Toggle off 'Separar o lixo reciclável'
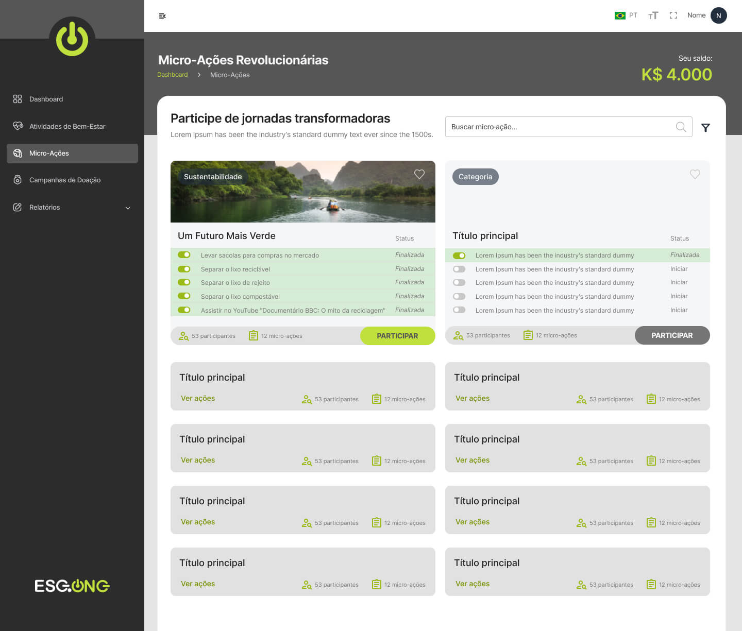742x631 pixels. tap(184, 269)
